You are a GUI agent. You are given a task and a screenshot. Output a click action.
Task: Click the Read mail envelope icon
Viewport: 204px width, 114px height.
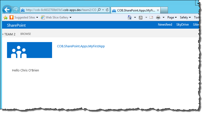pyautogui.click(x=151, y=17)
